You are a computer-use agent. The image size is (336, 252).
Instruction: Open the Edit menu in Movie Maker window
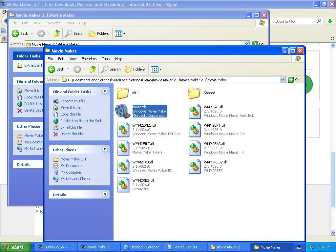(61, 59)
